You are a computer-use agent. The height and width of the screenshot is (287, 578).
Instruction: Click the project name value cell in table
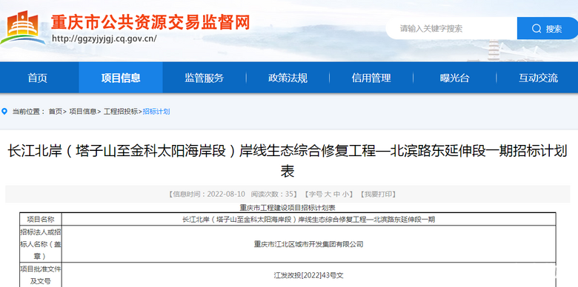(309, 219)
